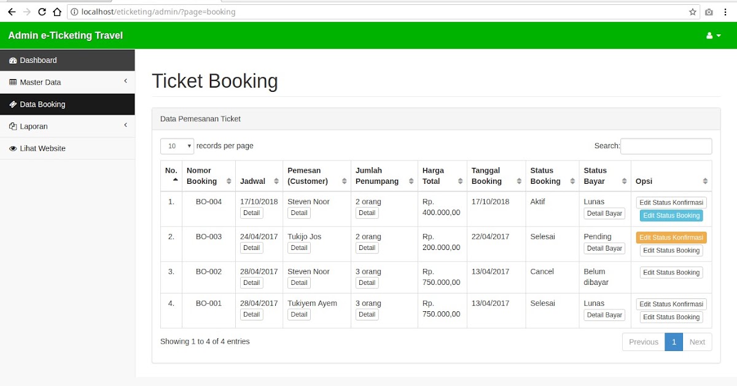This screenshot has height=386, width=737.
Task: Click page 1 in the pagination bar
Action: pos(674,342)
